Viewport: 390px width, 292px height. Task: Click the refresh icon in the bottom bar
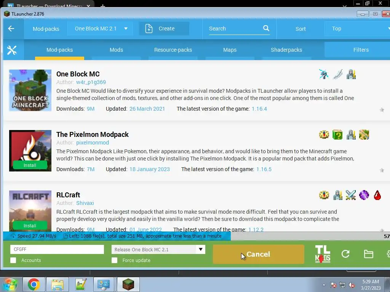pos(345,254)
